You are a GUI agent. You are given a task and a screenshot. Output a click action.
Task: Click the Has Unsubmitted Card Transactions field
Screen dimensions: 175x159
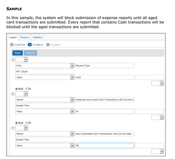coord(105,134)
